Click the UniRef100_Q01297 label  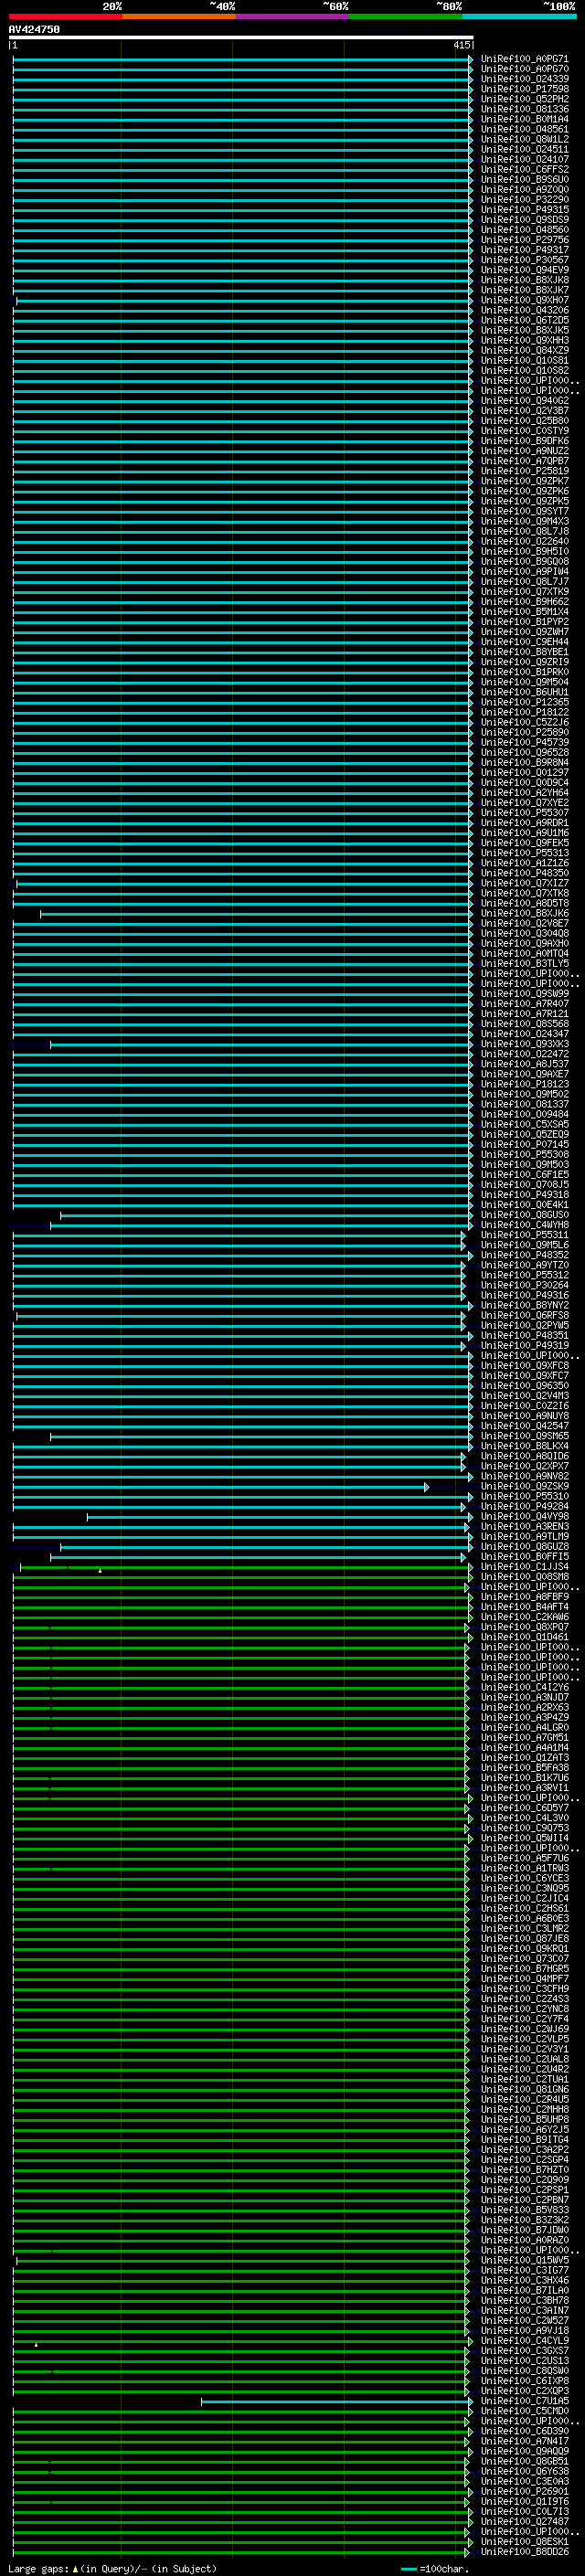525,772
